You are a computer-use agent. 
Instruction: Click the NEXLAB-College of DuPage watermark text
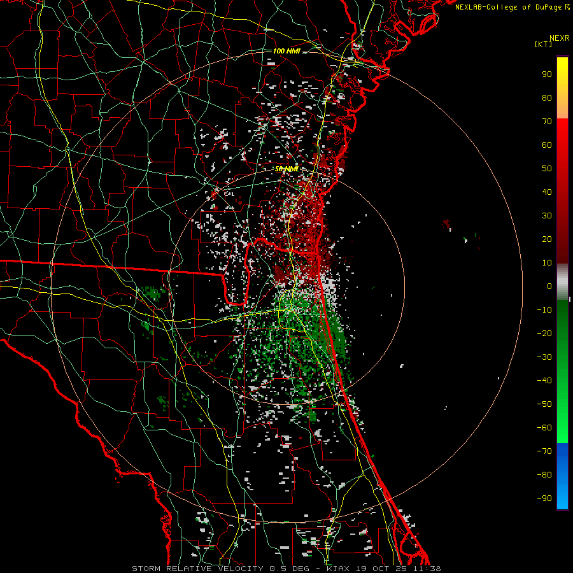pyautogui.click(x=512, y=7)
